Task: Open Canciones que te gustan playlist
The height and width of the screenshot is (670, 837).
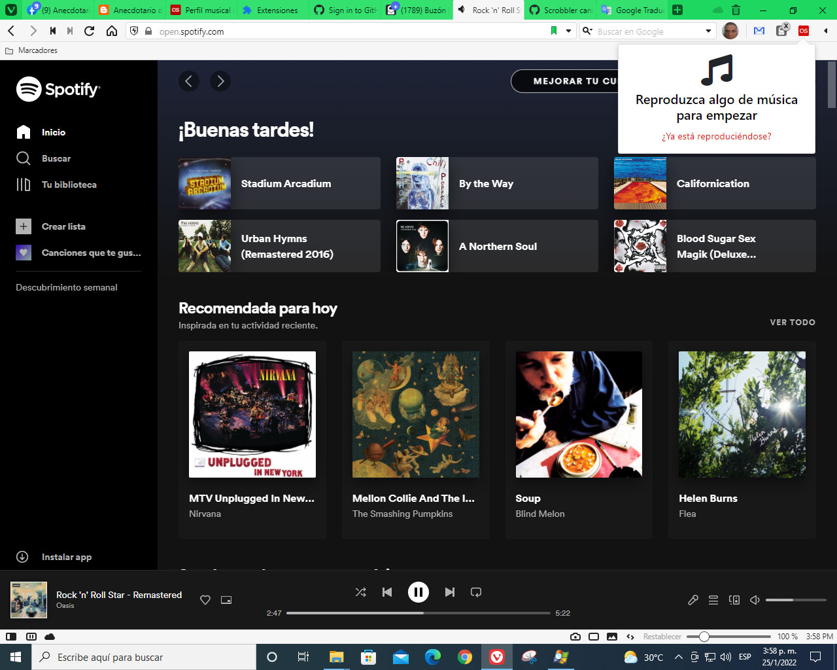Action: 78,253
